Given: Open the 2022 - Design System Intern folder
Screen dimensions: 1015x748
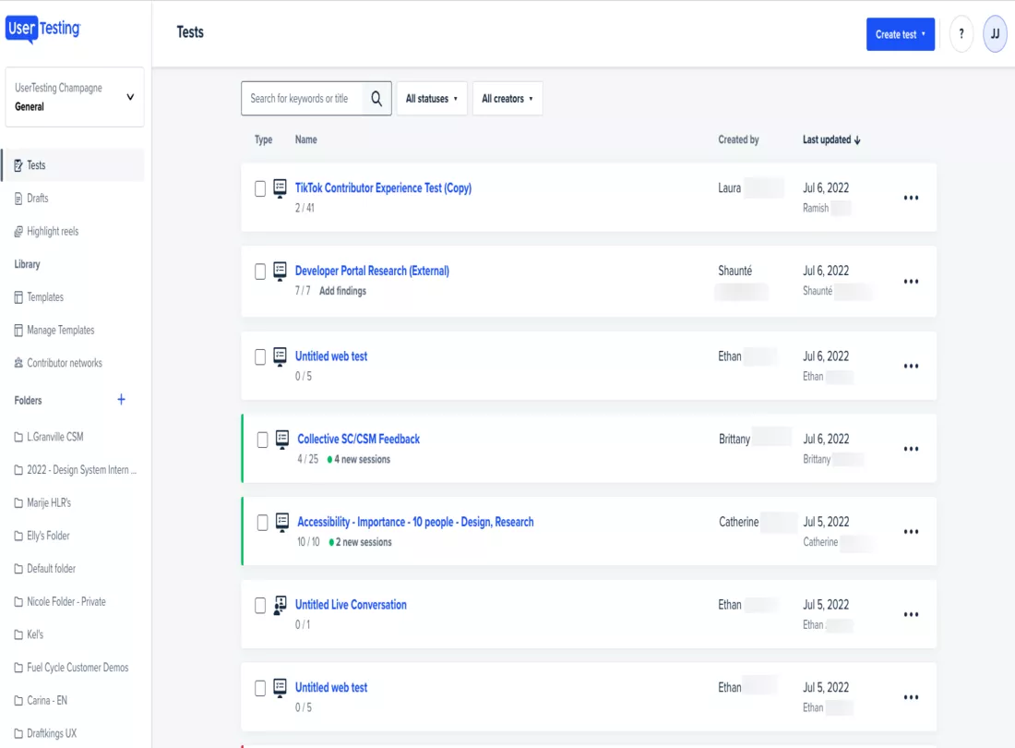Looking at the screenshot, I should click(x=81, y=470).
